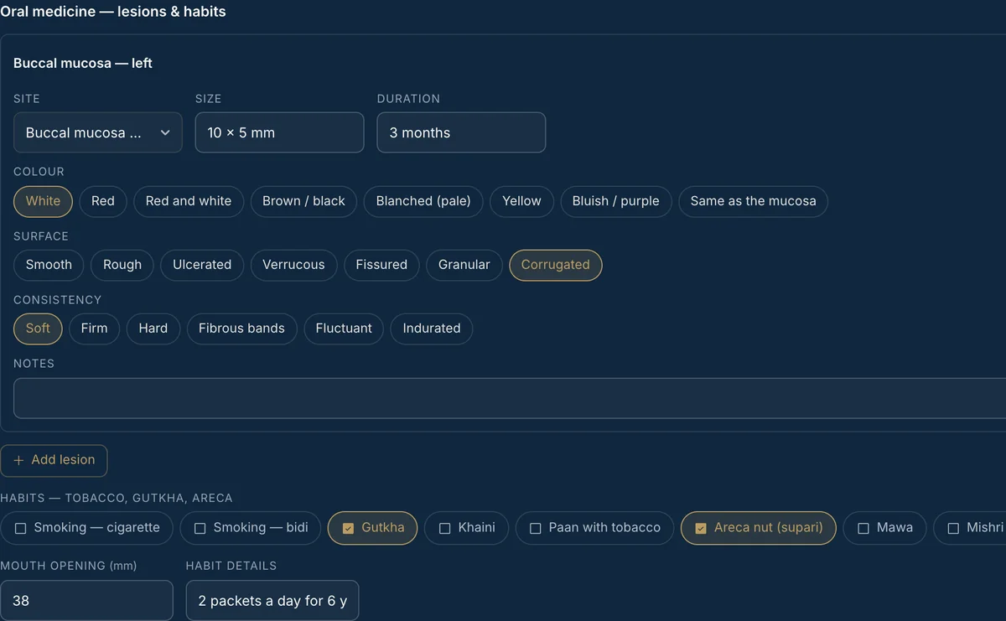Mark consistency as Indurated
This screenshot has height=621, width=1006.
point(432,329)
